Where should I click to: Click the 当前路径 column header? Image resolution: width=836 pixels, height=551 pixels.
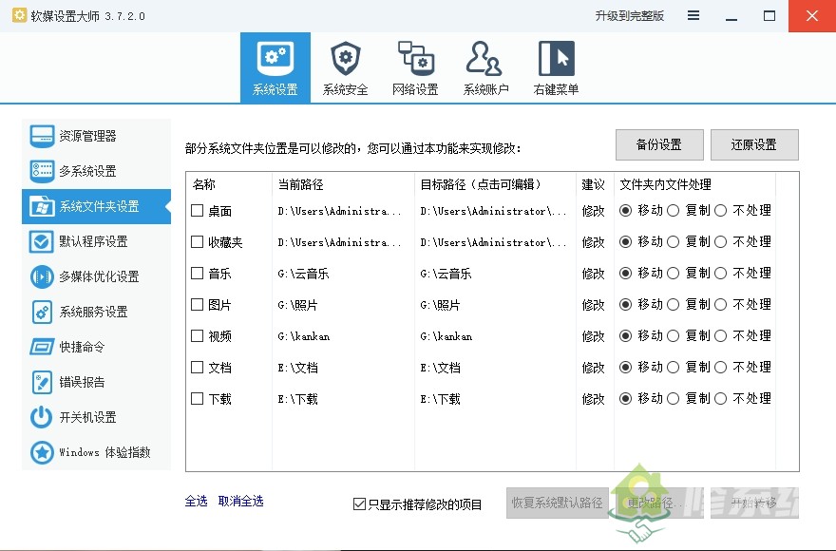(301, 184)
